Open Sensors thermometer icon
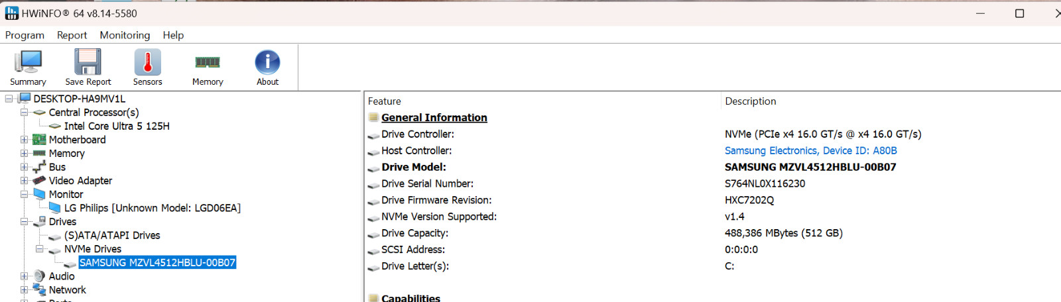The width and height of the screenshot is (1061, 302). pyautogui.click(x=147, y=62)
